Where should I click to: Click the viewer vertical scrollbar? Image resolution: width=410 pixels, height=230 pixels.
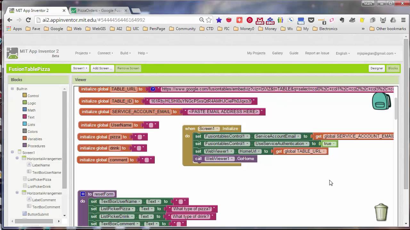click(x=396, y=109)
